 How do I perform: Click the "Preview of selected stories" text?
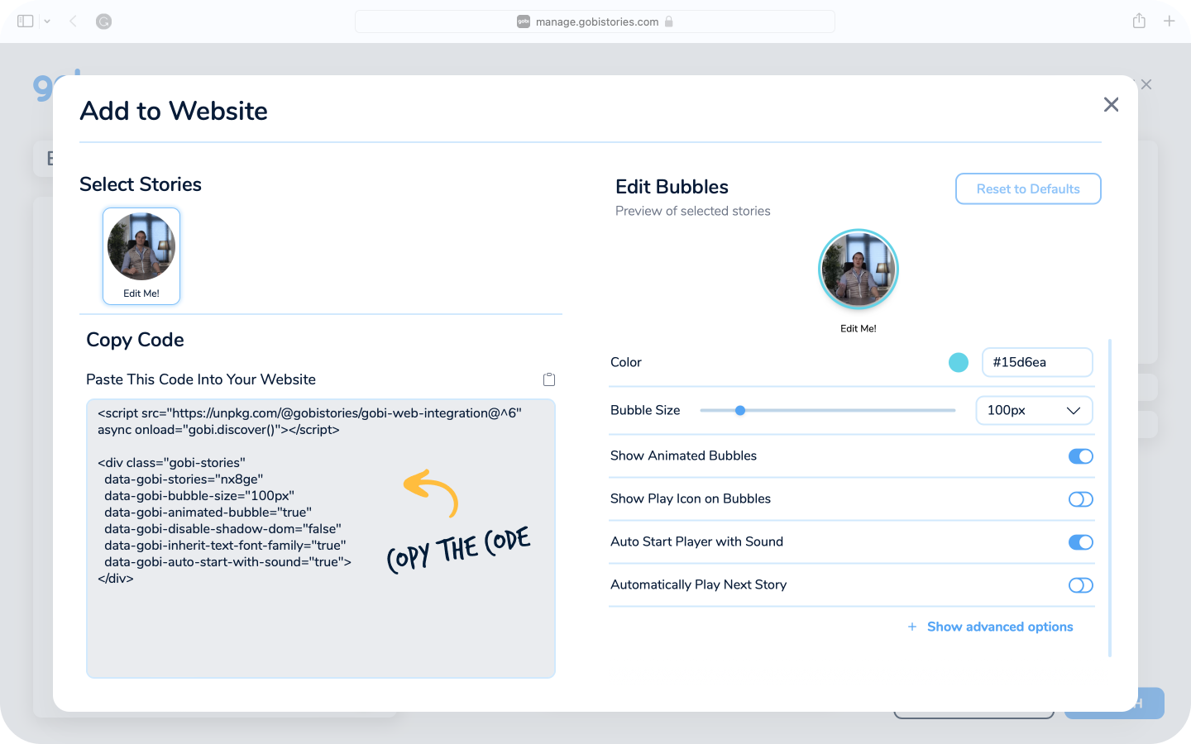(x=693, y=211)
